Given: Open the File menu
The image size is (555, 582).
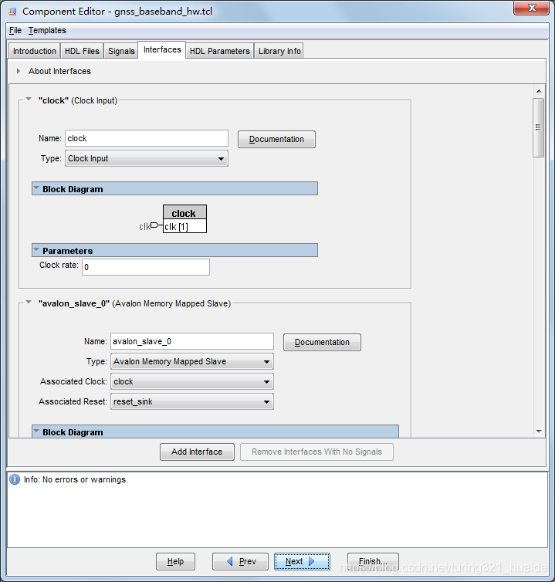Looking at the screenshot, I should [x=15, y=30].
